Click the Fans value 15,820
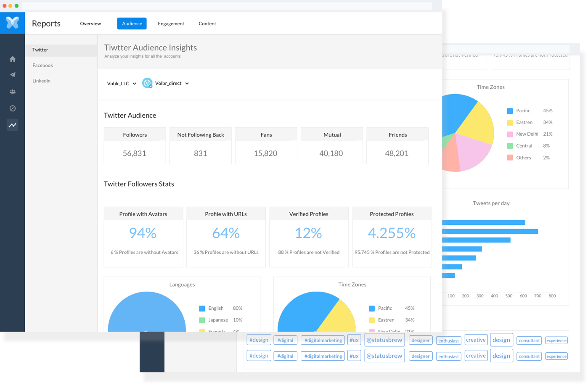 pos(265,153)
